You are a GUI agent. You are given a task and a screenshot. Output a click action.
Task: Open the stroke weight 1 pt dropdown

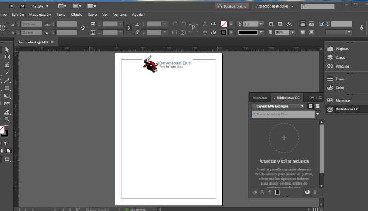[261, 24]
